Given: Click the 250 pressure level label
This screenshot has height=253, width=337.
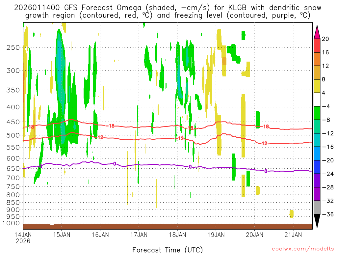Looking at the screenshot, I should coord(13,47).
